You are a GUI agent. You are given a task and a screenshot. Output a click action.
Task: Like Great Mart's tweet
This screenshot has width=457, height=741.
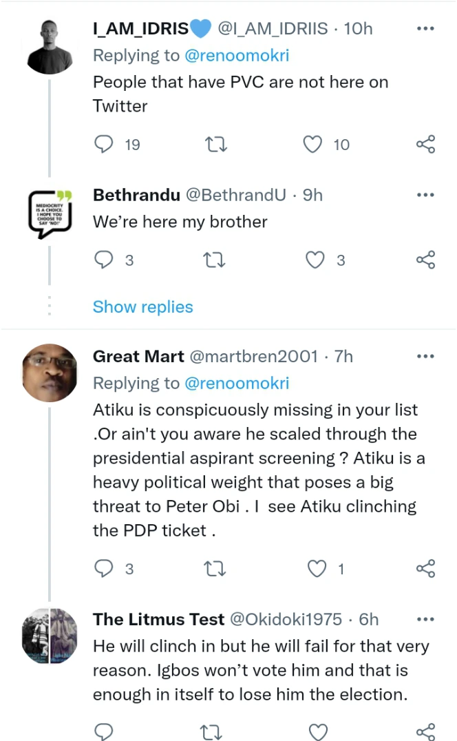tap(317, 568)
